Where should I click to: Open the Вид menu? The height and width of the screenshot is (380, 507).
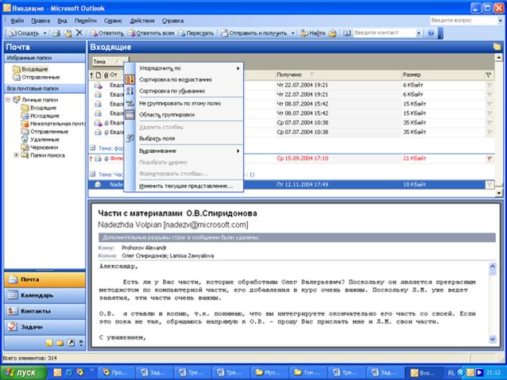click(62, 21)
